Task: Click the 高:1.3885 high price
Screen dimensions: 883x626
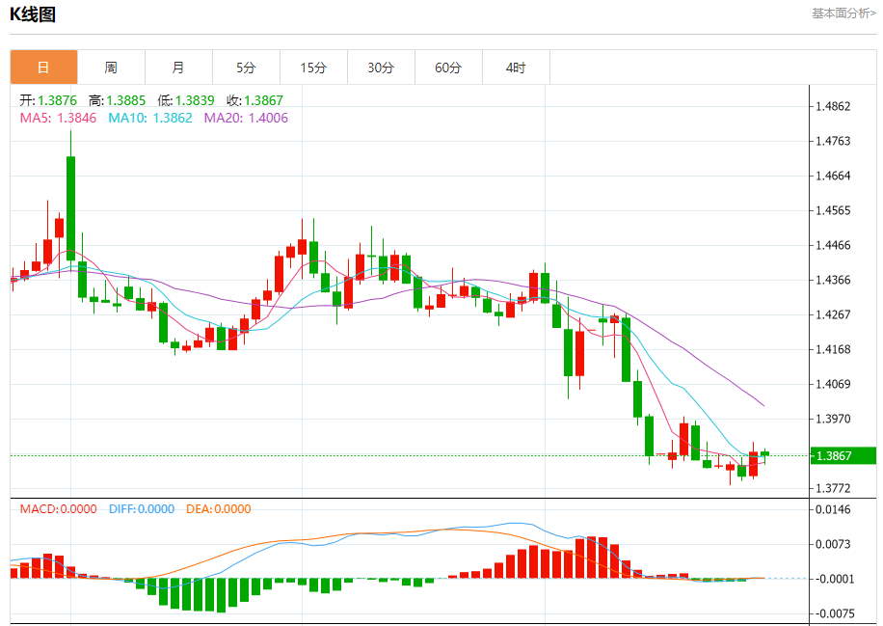Action: click(x=118, y=100)
